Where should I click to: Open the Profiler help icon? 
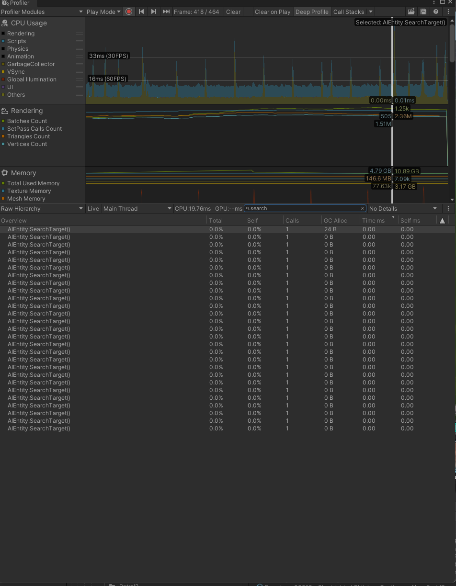(435, 11)
